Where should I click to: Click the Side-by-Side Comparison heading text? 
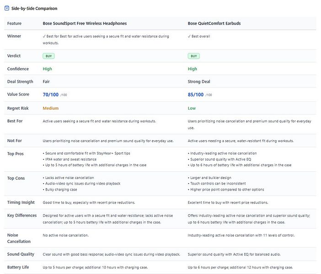click(x=34, y=8)
